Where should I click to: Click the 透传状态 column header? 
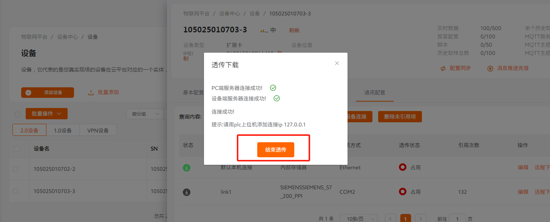click(409, 145)
